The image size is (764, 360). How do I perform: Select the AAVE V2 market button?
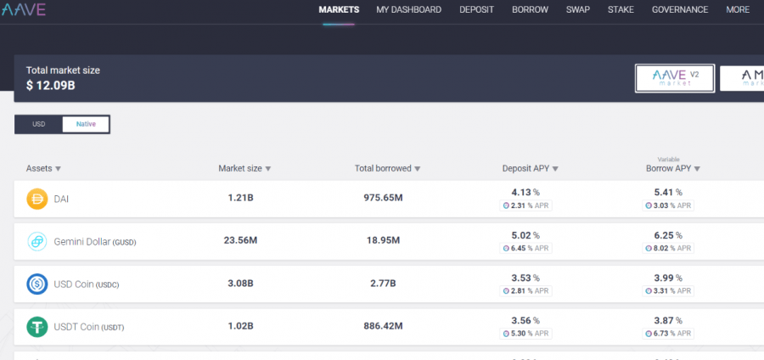(x=675, y=78)
